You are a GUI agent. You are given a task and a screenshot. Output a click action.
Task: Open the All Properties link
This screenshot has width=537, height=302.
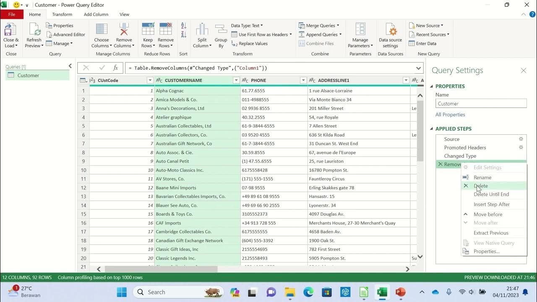pos(450,115)
